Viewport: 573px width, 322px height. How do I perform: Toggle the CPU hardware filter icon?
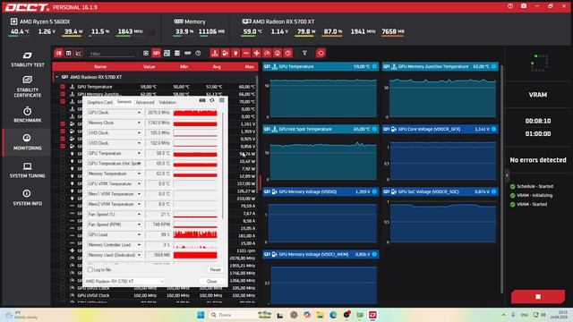point(146,54)
